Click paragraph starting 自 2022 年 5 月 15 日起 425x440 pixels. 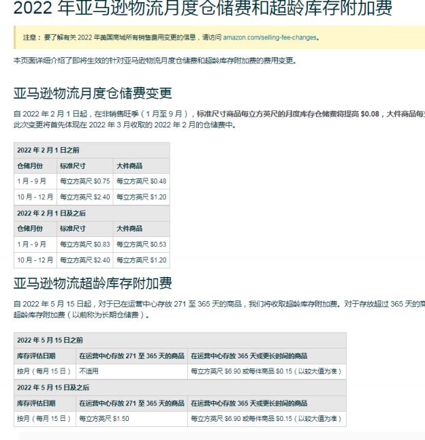tap(219, 309)
